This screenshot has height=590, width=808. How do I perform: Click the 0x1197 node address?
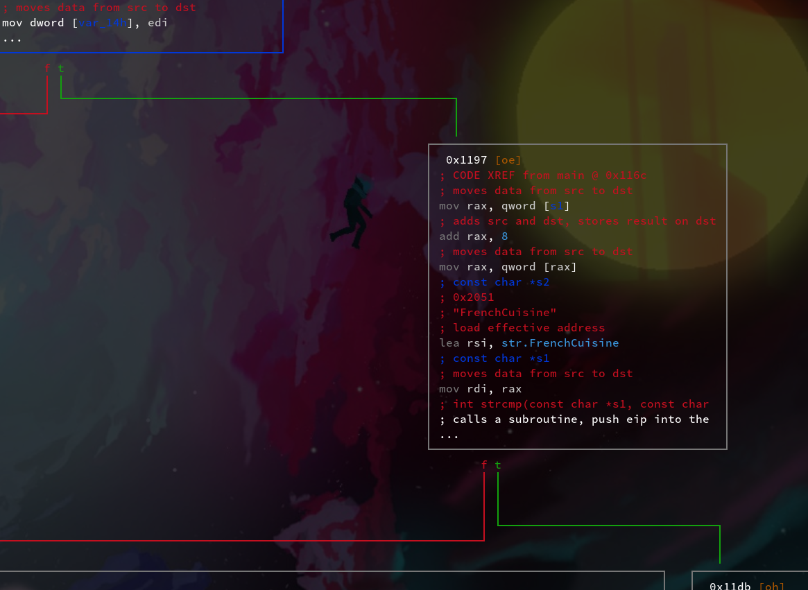click(466, 160)
